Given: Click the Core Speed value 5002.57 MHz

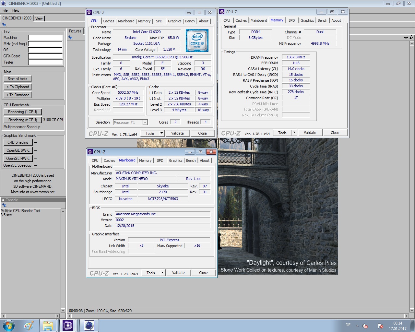Looking at the screenshot, I should [x=128, y=92].
